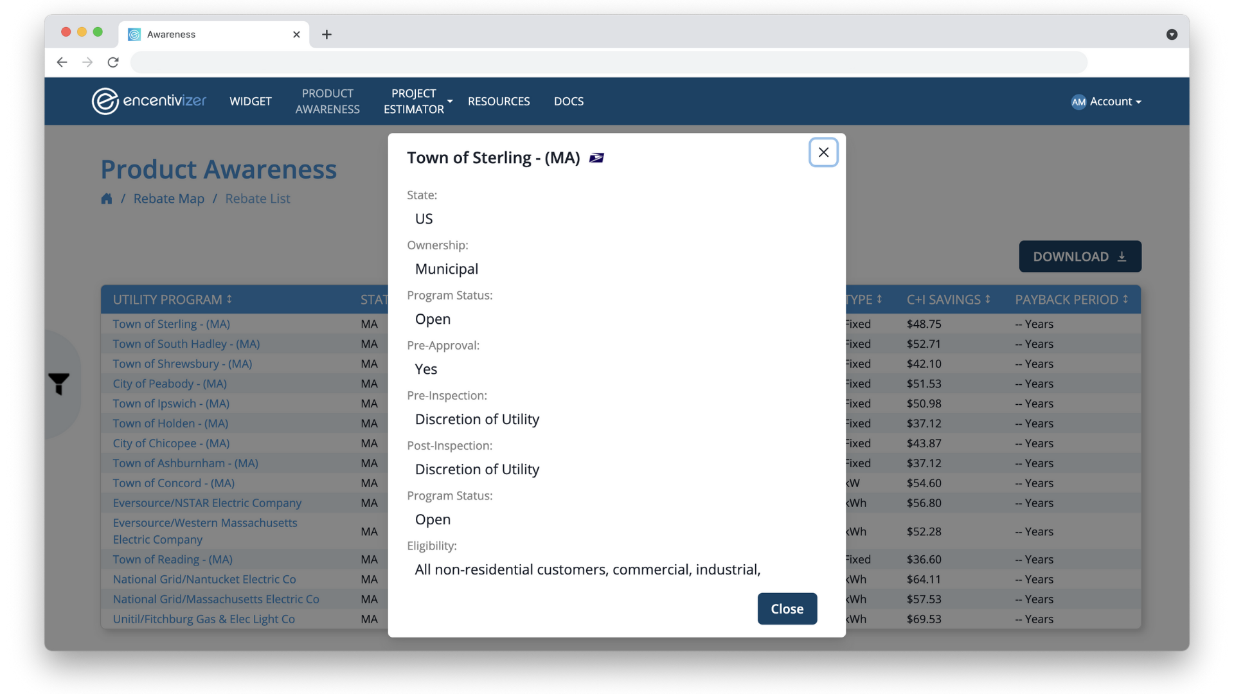The height and width of the screenshot is (694, 1234).
Task: Select the DOCS navigation tab
Action: (x=569, y=101)
